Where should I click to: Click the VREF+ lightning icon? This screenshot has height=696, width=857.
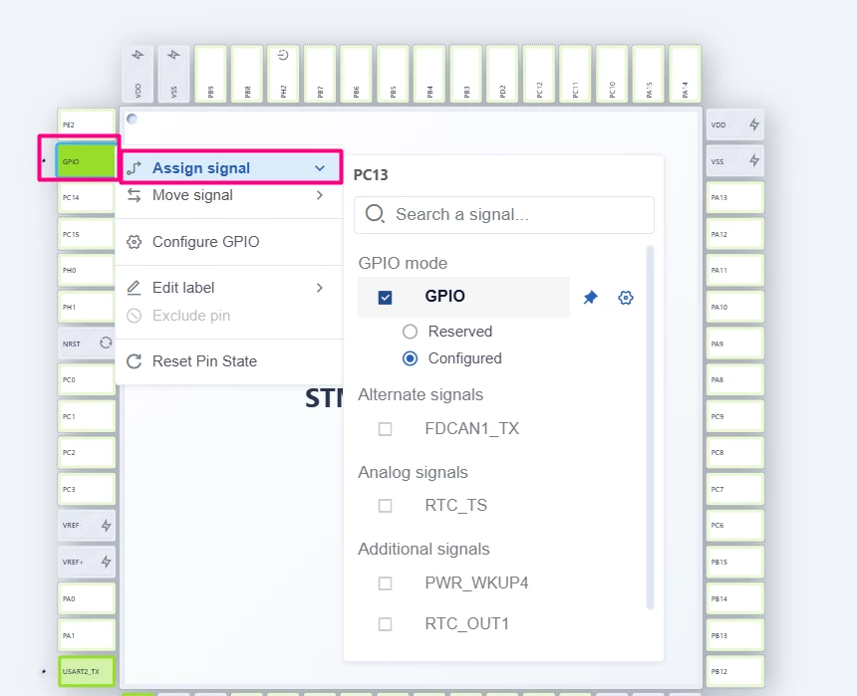[x=106, y=562]
